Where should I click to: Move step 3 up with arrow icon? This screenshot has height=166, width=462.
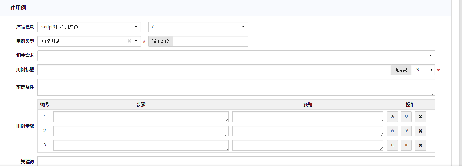tap(392, 145)
